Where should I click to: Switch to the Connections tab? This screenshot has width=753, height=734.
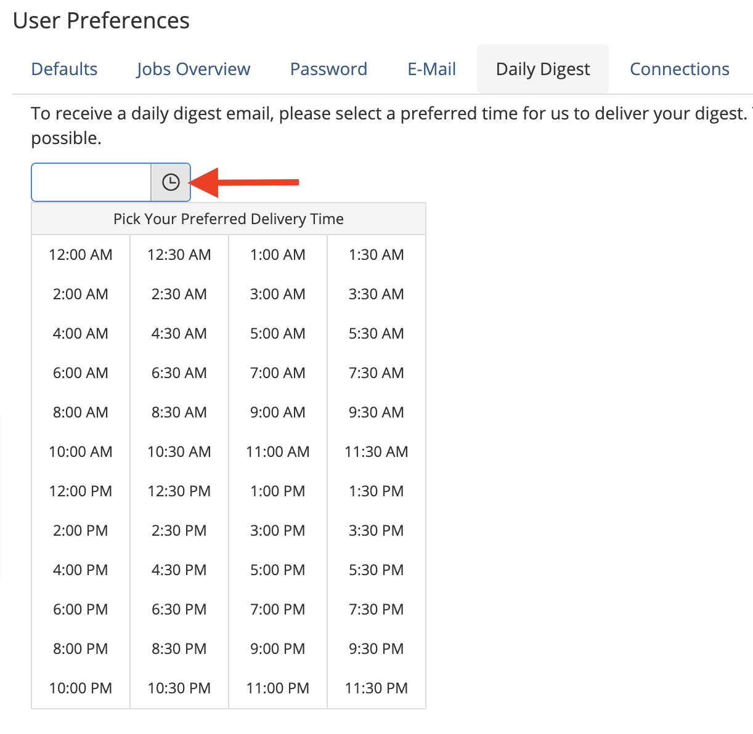click(x=678, y=69)
